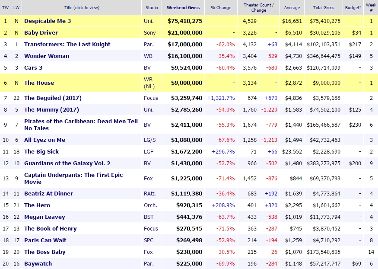Open The Hero title link
Screen dimensions: 378x269
point(37,205)
